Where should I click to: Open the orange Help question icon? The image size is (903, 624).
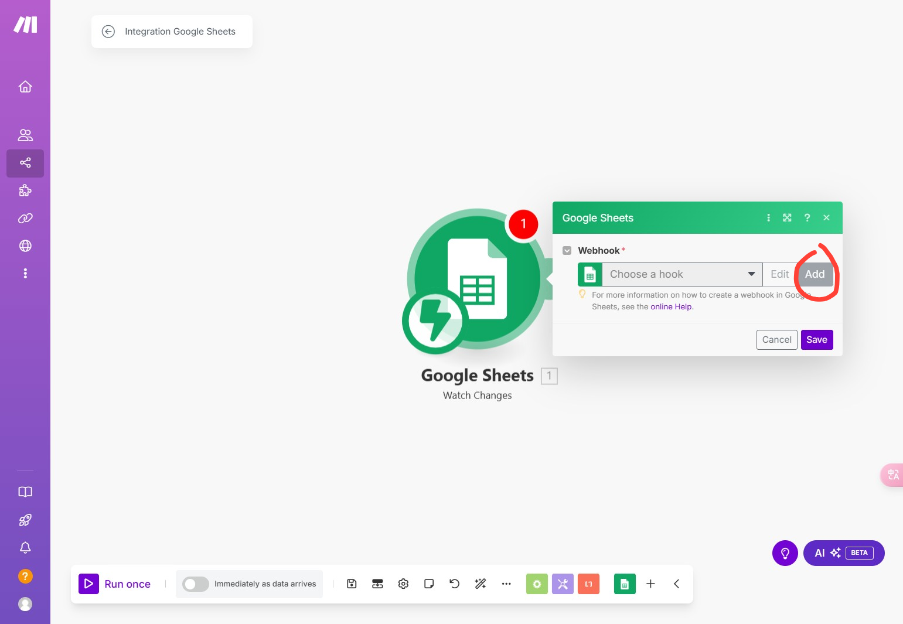[25, 576]
